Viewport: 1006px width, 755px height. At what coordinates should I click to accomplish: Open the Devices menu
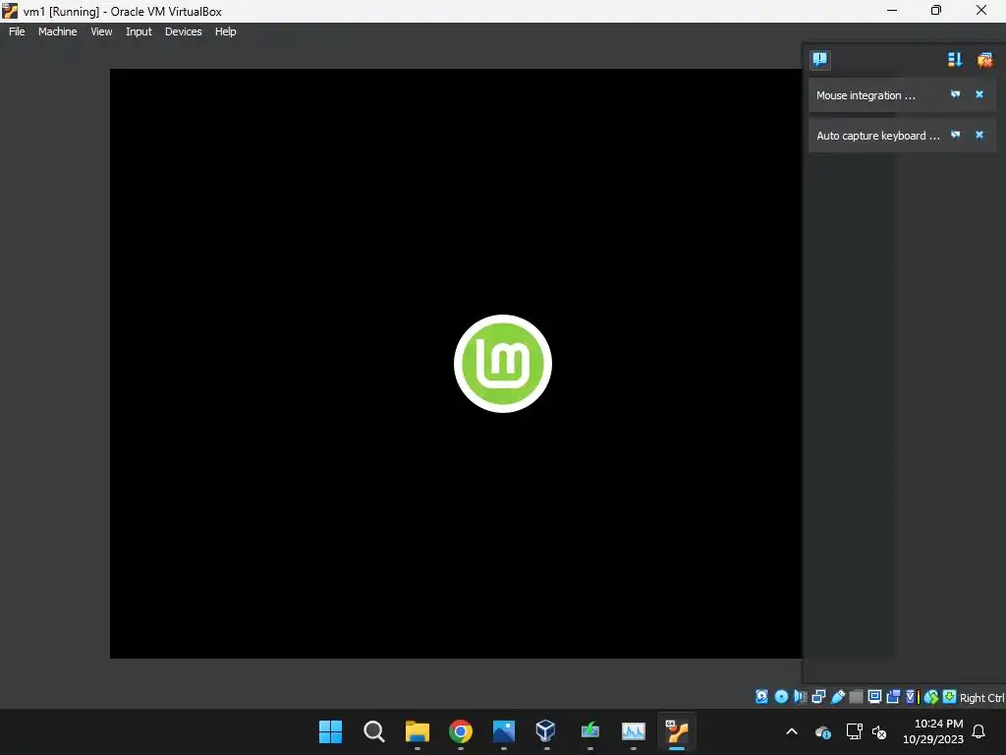pyautogui.click(x=183, y=31)
